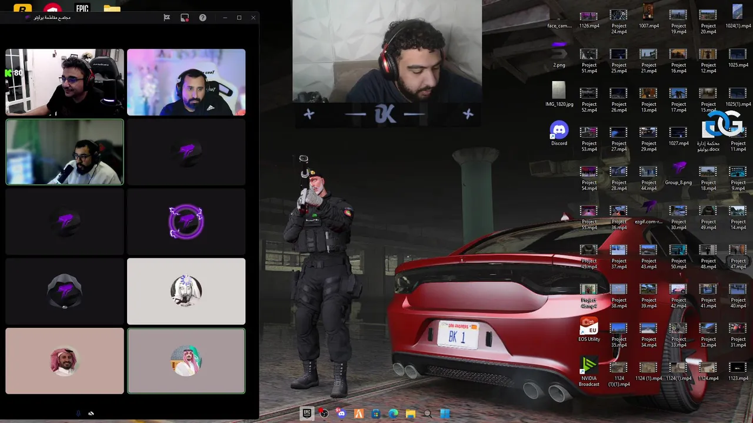Select the bottom-right green-bordered grey participant tile
This screenshot has width=753, height=423.
(186, 361)
